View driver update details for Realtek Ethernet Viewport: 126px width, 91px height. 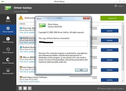coord(27,52)
